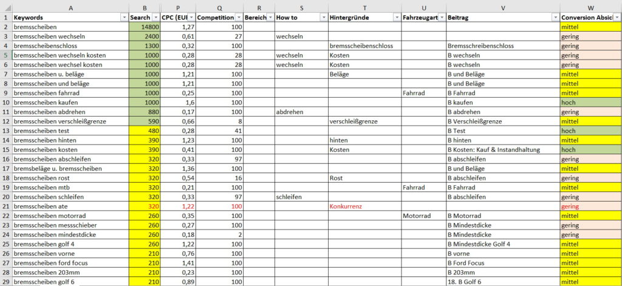
Task: Select 'Fahrrad' in the bremsscheiben mtb row
Action: click(x=423, y=187)
